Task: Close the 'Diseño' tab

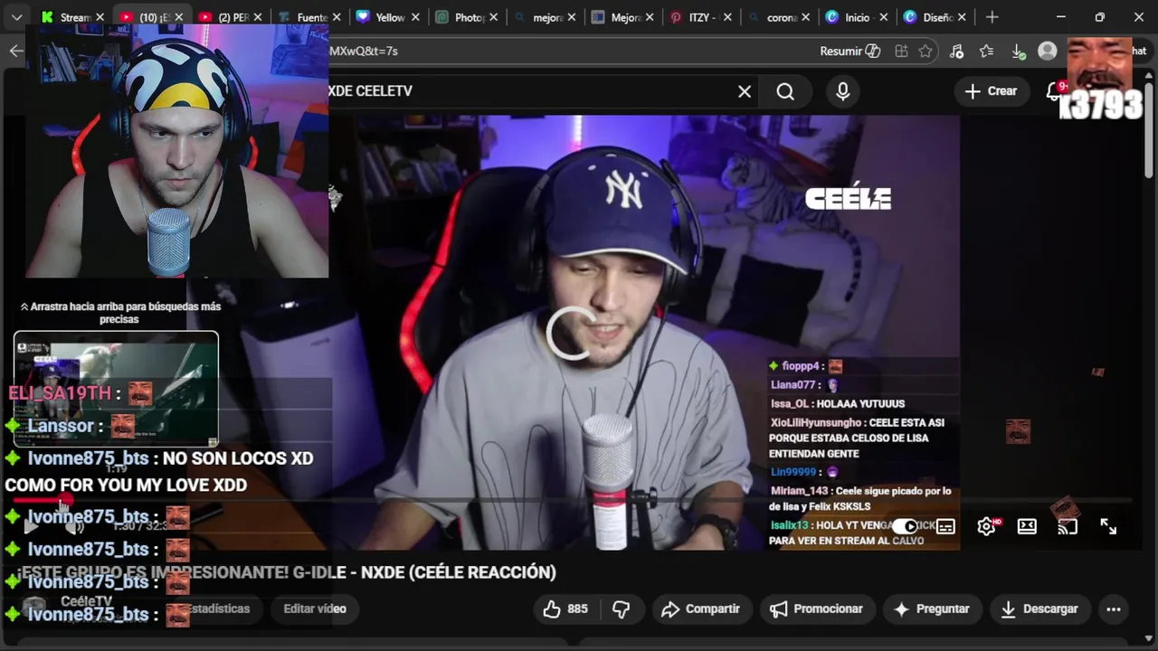Action: tap(962, 17)
